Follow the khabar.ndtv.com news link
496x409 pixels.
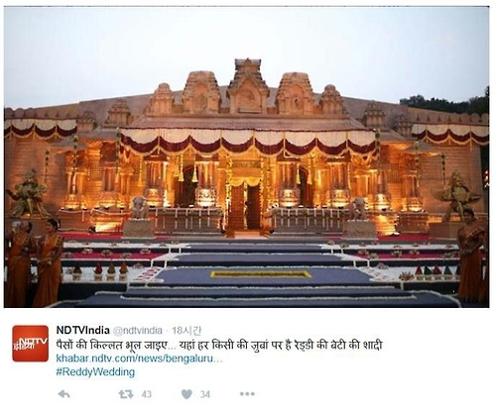139,358
